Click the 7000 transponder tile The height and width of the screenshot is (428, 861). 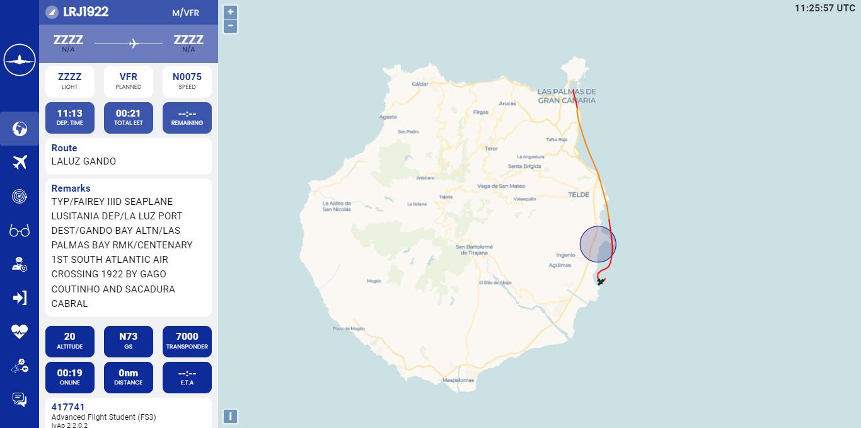(187, 341)
